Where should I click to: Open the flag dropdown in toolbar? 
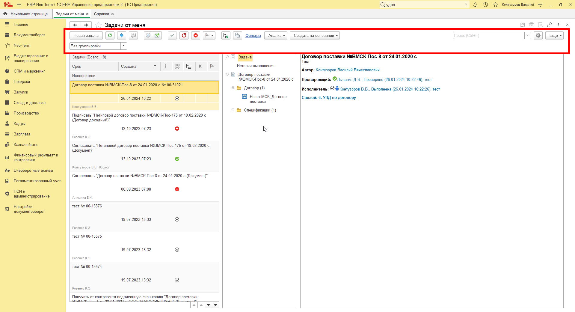pos(209,35)
